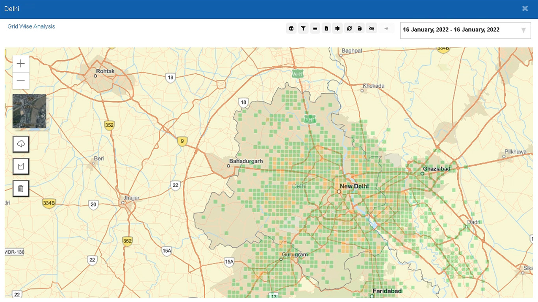Zoom in on the map
The height and width of the screenshot is (302, 538).
click(21, 64)
